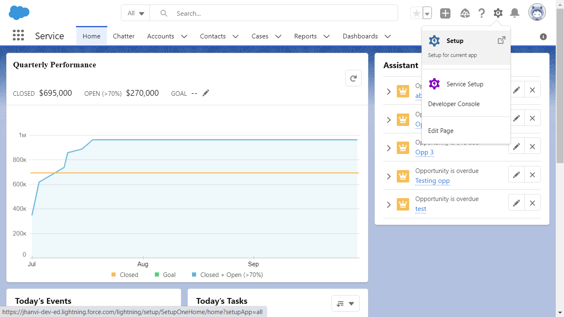Screen dimensions: 564x317
Task: Expand the Accounts tab chevron menu
Action: coord(184,36)
